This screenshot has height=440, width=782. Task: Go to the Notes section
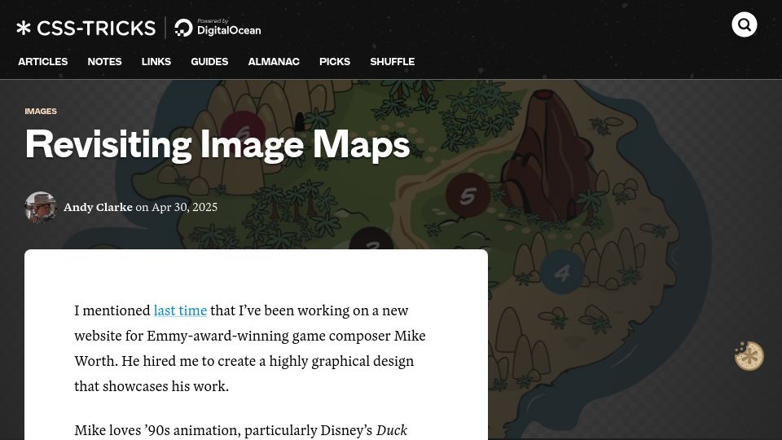[105, 61]
